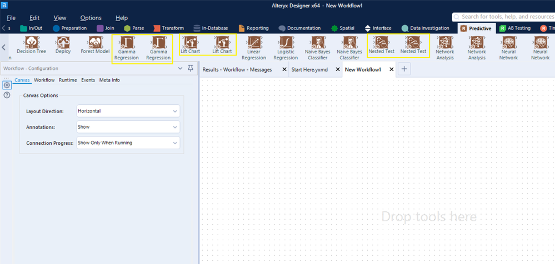
Task: Close the Start Here.yxmd tab
Action: [x=337, y=70]
